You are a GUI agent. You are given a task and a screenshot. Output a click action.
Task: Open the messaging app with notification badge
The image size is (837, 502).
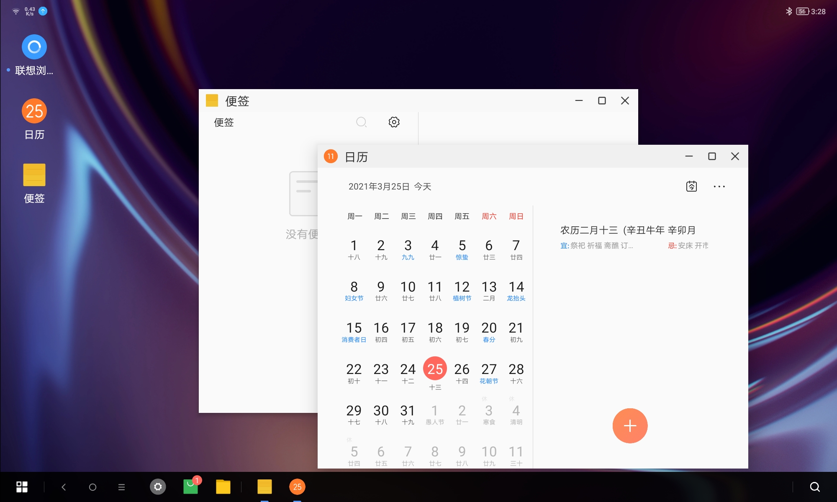click(190, 487)
